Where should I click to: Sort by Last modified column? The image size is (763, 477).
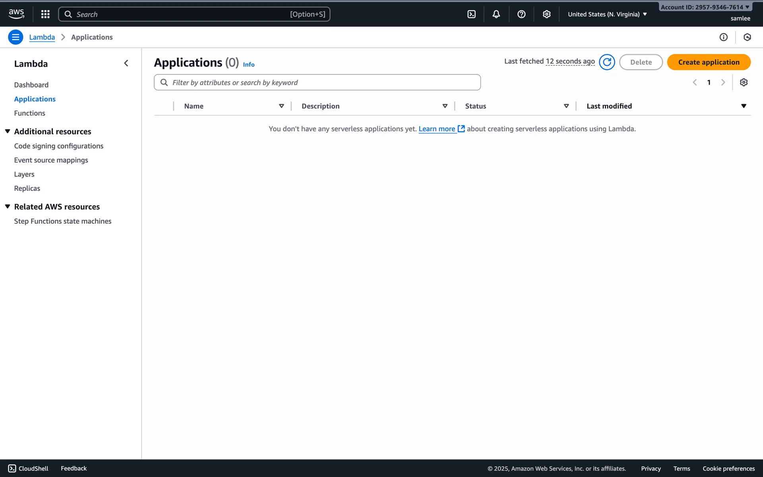[x=609, y=106]
